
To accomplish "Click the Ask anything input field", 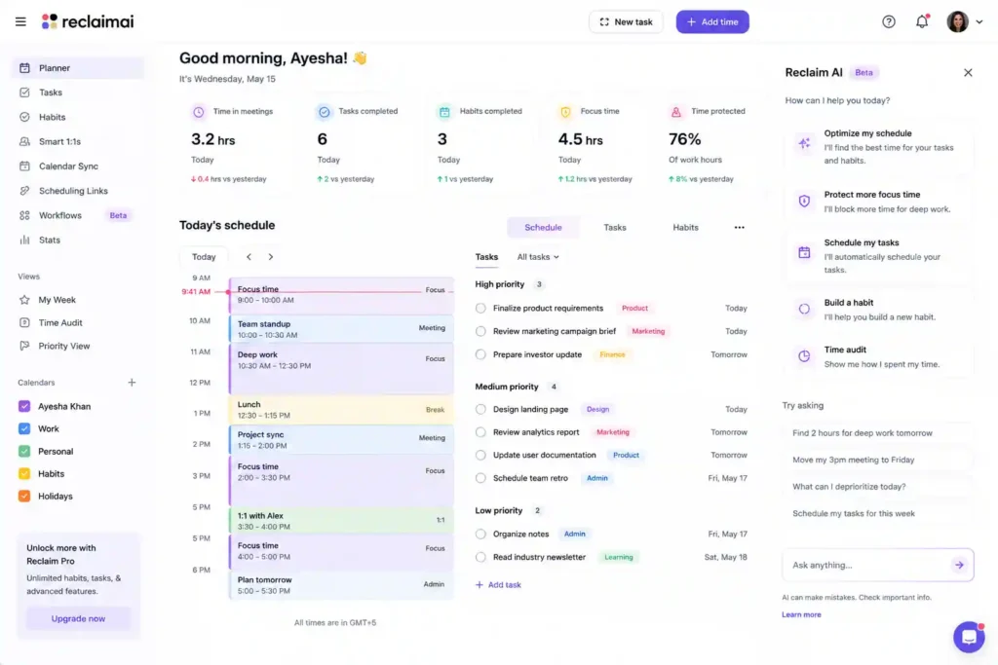I will (x=867, y=565).
